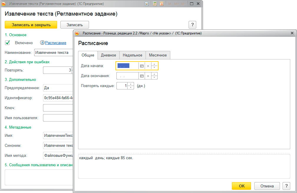Open the Расписание link
297x193 pixels.
tap(55, 43)
